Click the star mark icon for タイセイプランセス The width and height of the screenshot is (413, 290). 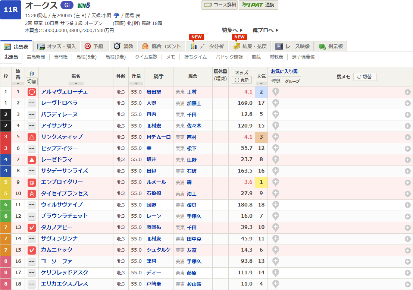pyautogui.click(x=32, y=194)
